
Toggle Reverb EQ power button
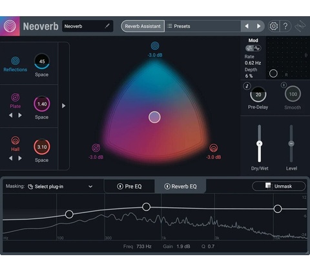(167, 187)
